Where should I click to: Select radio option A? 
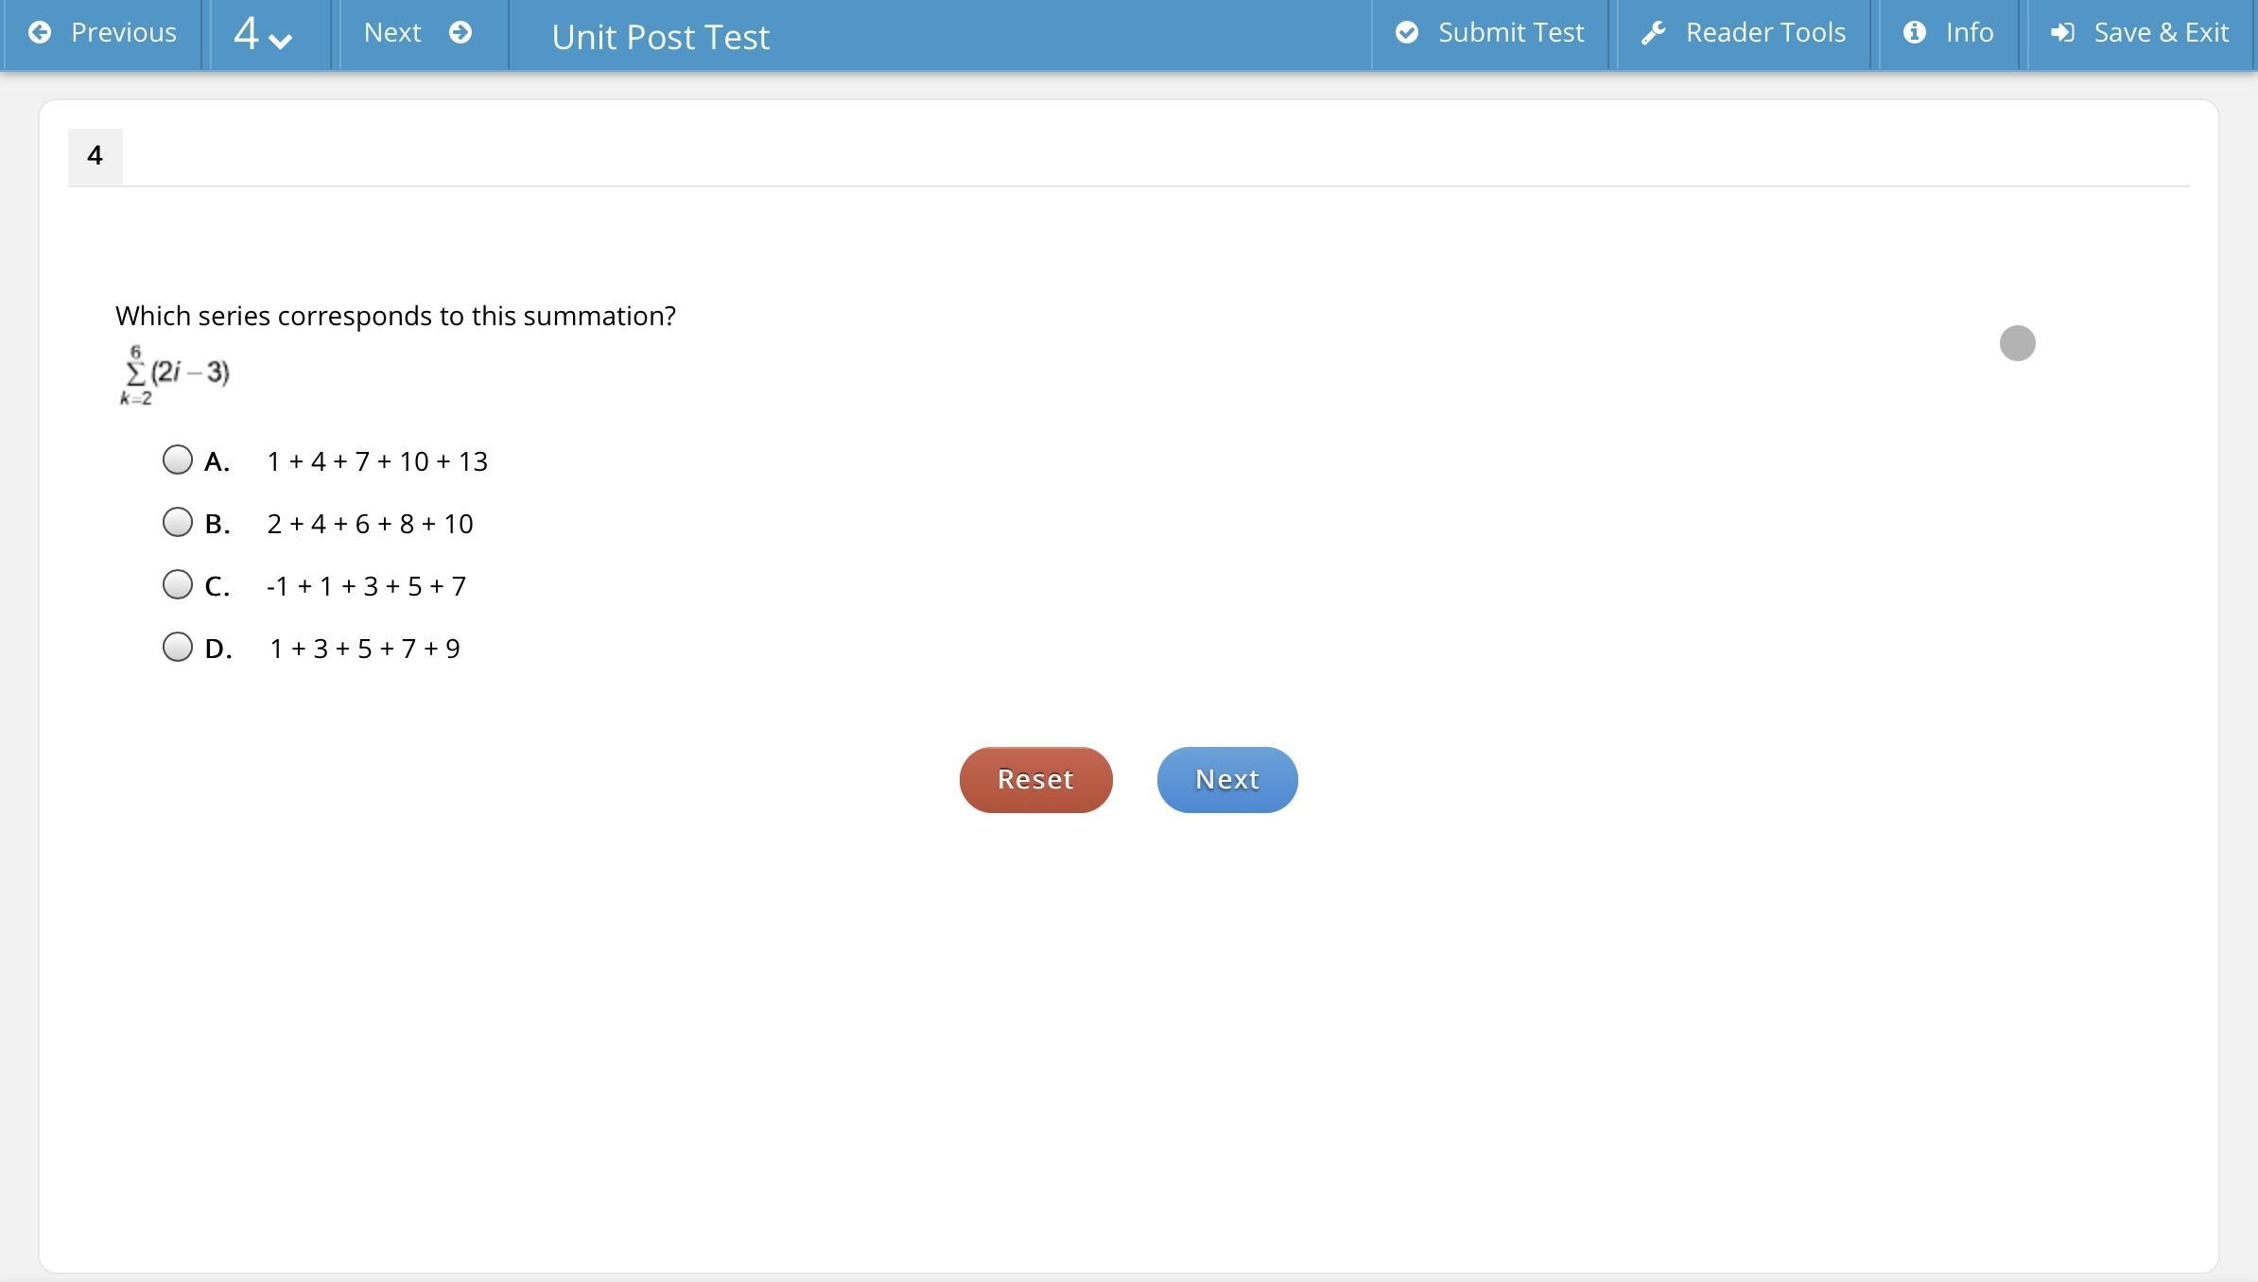click(178, 460)
